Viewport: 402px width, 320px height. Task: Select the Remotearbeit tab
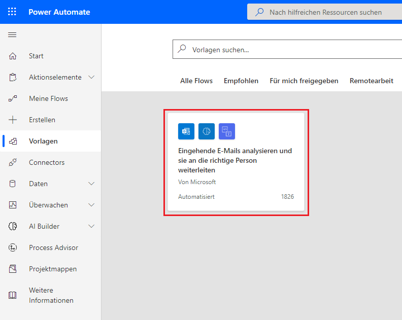pos(371,81)
